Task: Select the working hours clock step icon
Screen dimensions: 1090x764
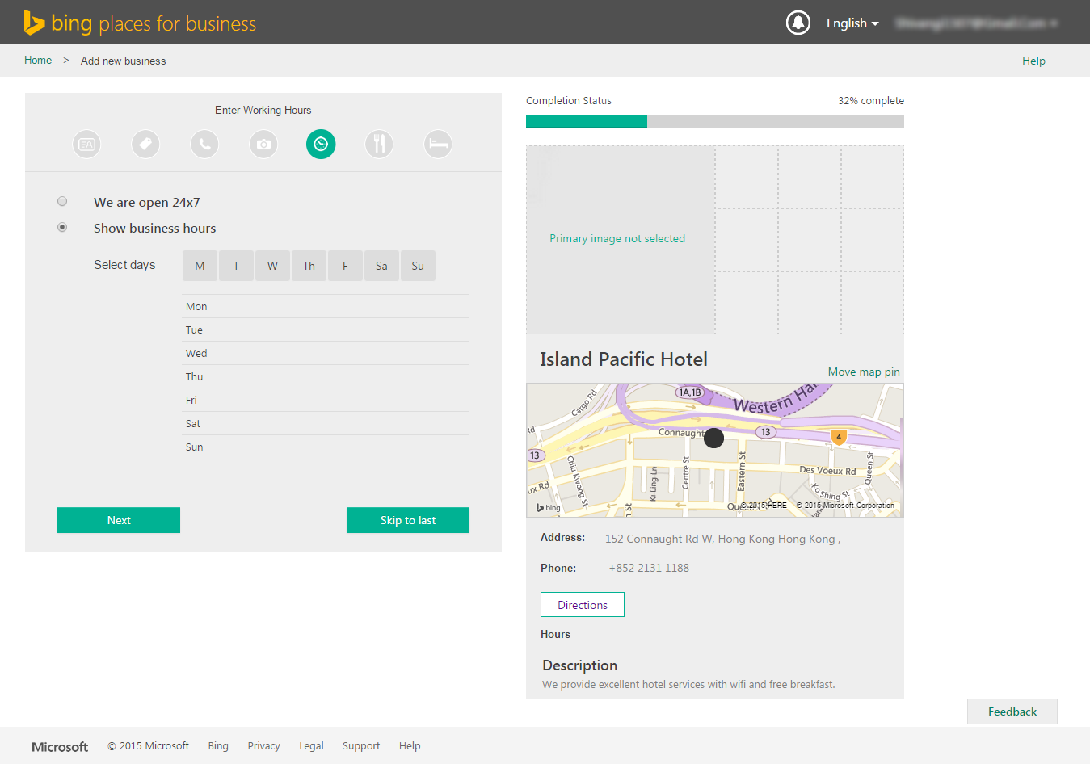Action: tap(321, 145)
